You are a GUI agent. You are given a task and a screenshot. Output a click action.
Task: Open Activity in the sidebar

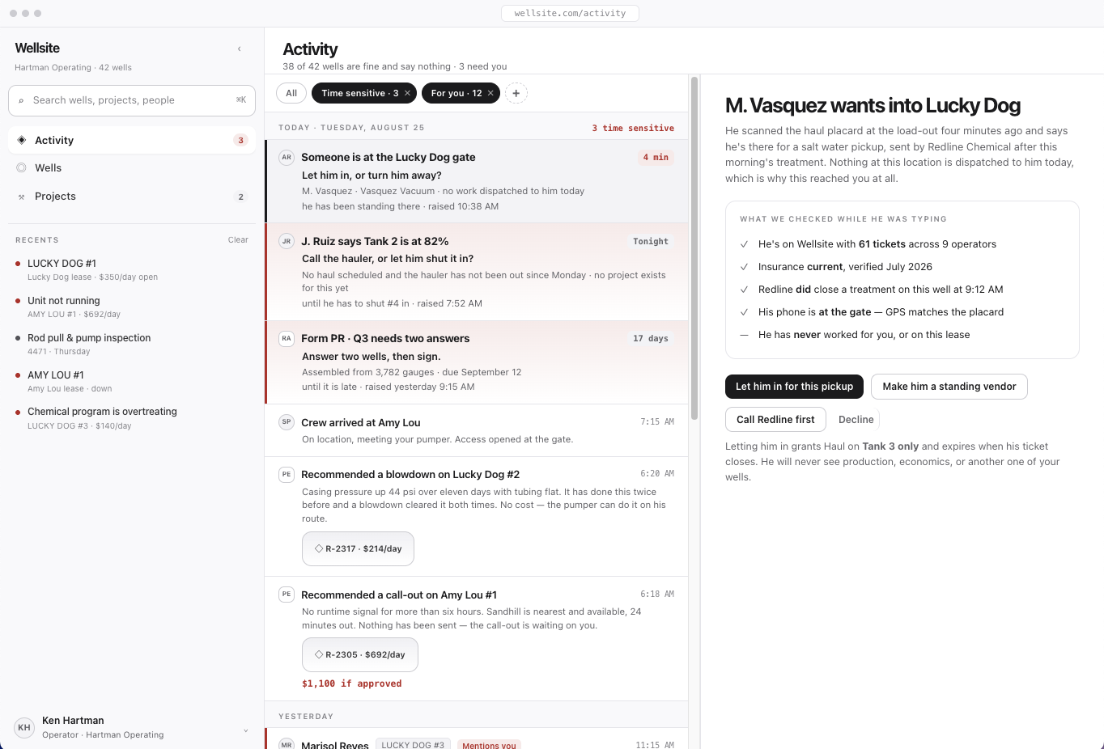click(132, 140)
